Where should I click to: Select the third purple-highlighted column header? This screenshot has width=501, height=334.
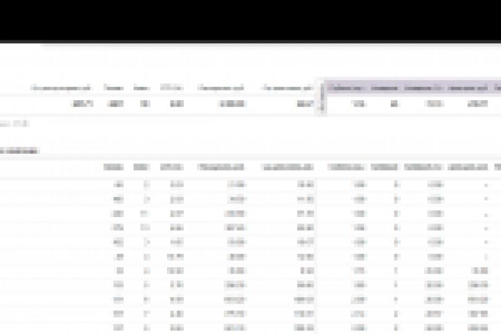pos(423,88)
